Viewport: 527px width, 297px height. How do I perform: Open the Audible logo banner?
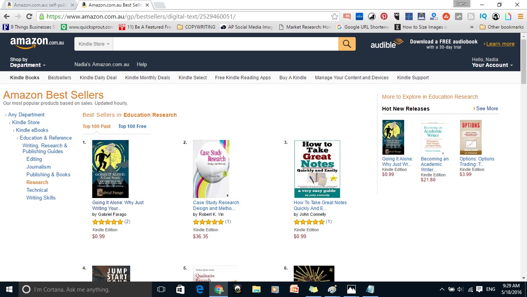pyautogui.click(x=387, y=44)
